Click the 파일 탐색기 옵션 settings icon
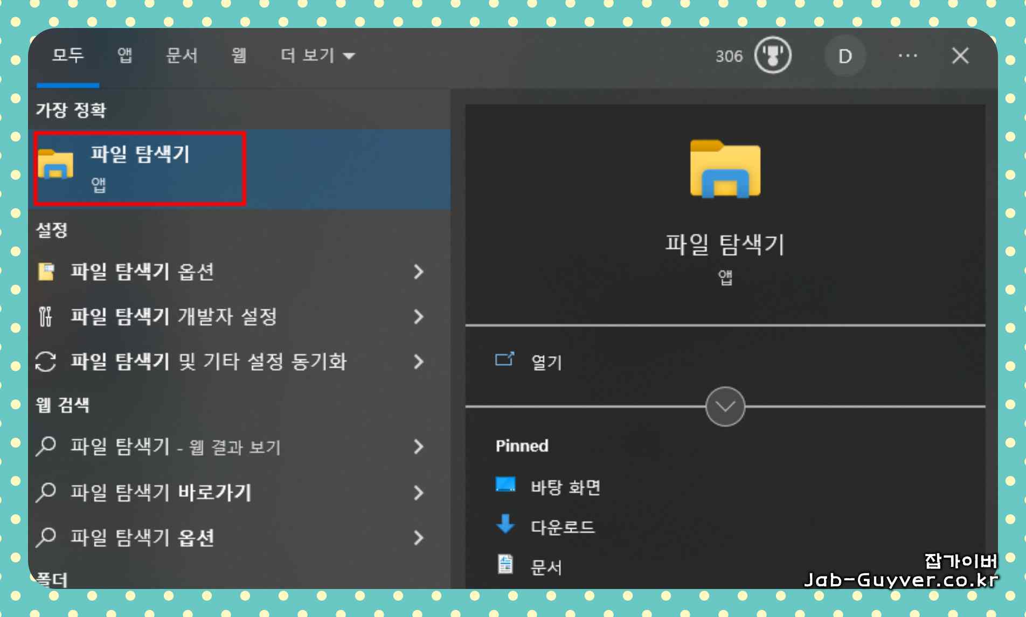 click(46, 272)
